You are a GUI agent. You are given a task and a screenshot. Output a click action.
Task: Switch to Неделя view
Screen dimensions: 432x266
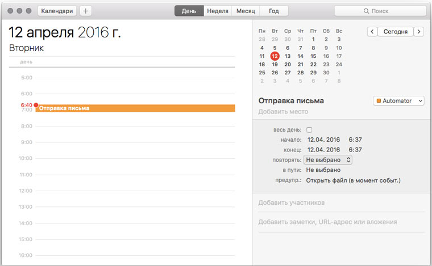click(218, 11)
